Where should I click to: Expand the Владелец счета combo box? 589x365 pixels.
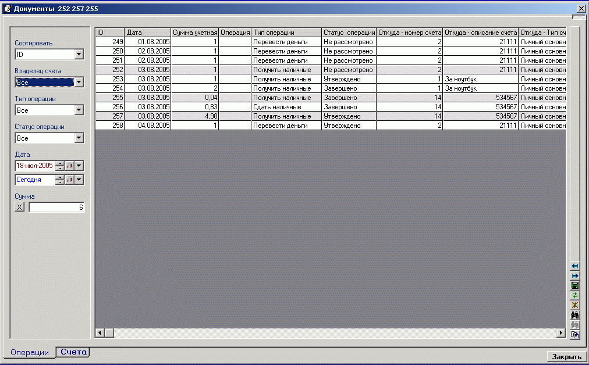click(x=79, y=82)
